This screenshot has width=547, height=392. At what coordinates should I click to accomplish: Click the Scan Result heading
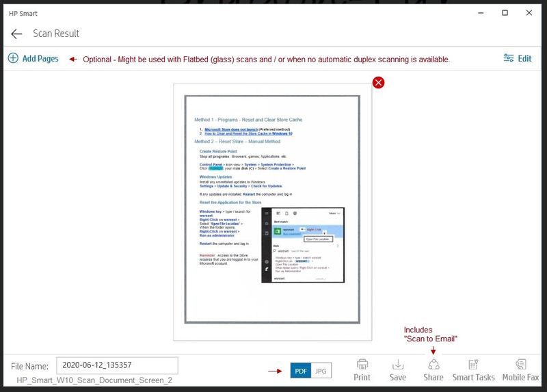(56, 34)
